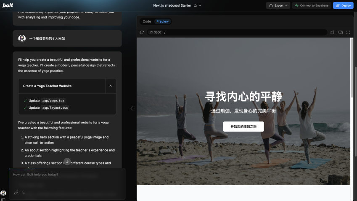Open the Export dropdown
Image resolution: width=357 pixels, height=201 pixels.
click(278, 5)
